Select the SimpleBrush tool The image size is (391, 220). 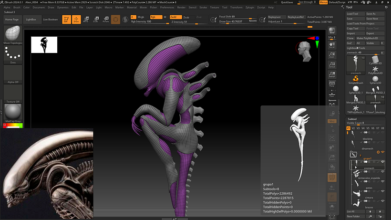tap(356, 80)
